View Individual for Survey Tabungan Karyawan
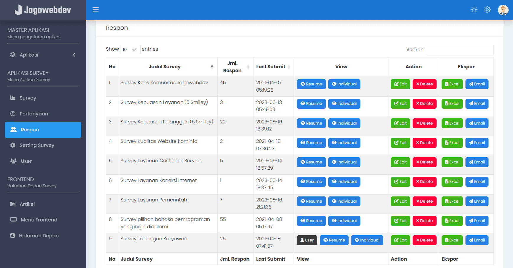 [367, 240]
